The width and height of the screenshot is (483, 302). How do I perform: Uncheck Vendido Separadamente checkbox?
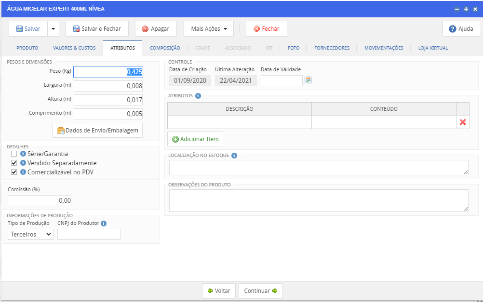coord(14,163)
